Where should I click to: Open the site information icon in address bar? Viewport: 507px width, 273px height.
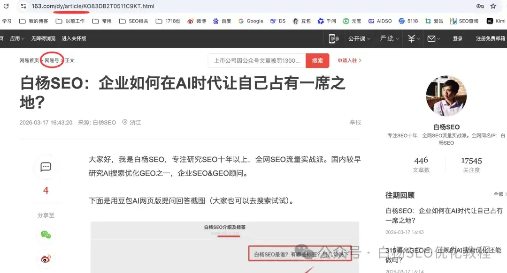[x=23, y=6]
